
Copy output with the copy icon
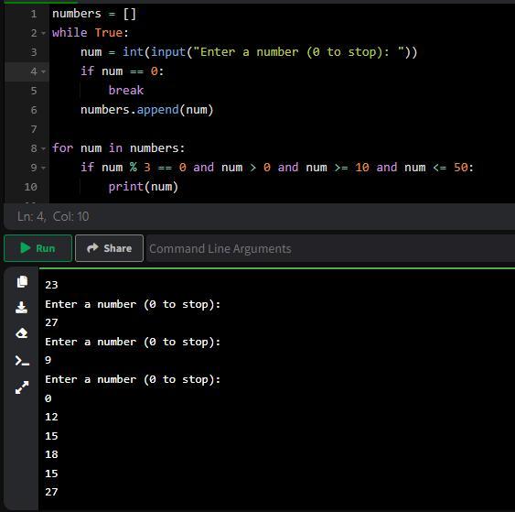tap(22, 282)
